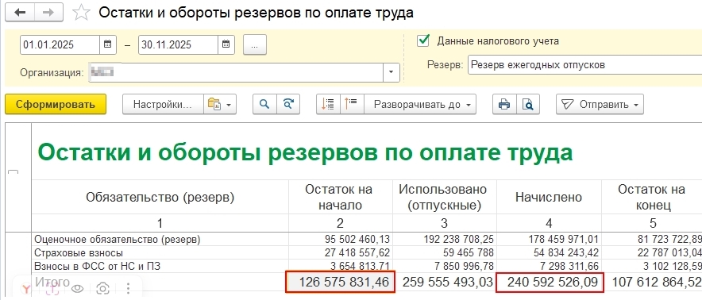Open Настройки... report settings
702x300 pixels.
(163, 104)
